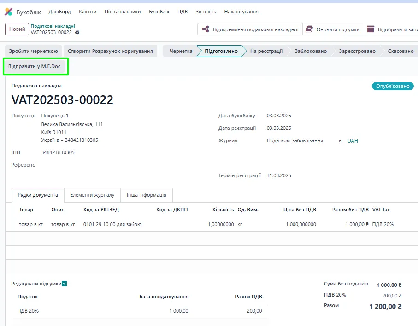This screenshot has width=418, height=326.
Task: Open the Клієнти dropdown menu
Action: point(88,12)
